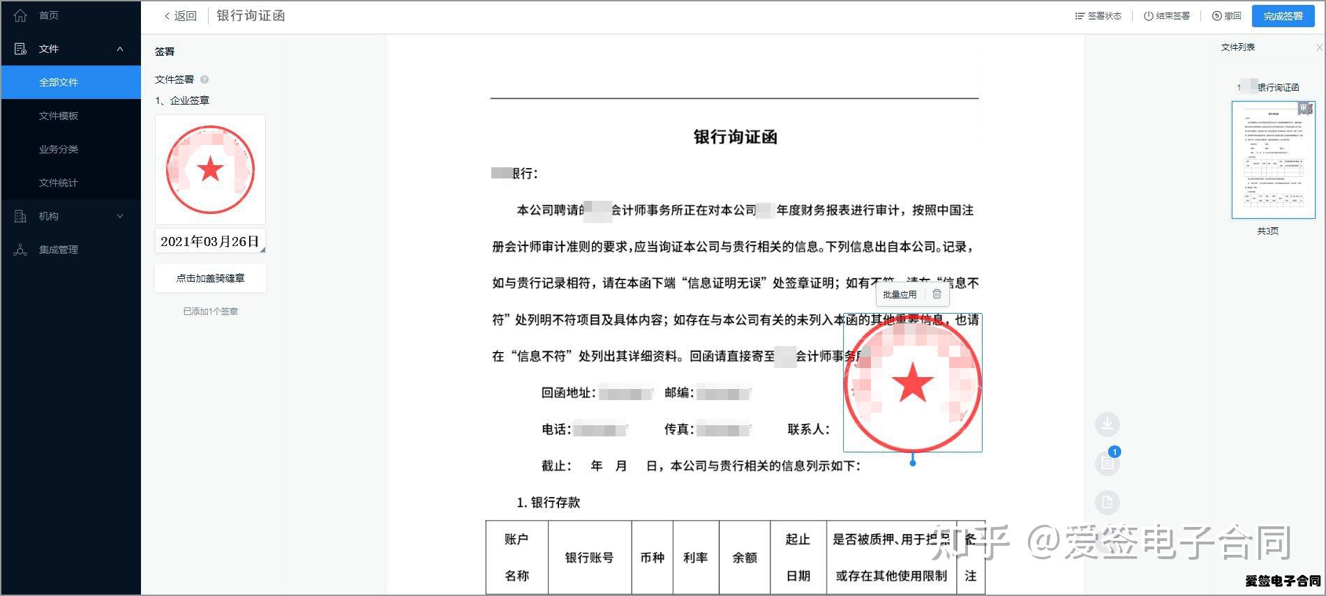Expand the 机构 menu chevron
This screenshot has height=596, width=1326.
pyautogui.click(x=120, y=216)
